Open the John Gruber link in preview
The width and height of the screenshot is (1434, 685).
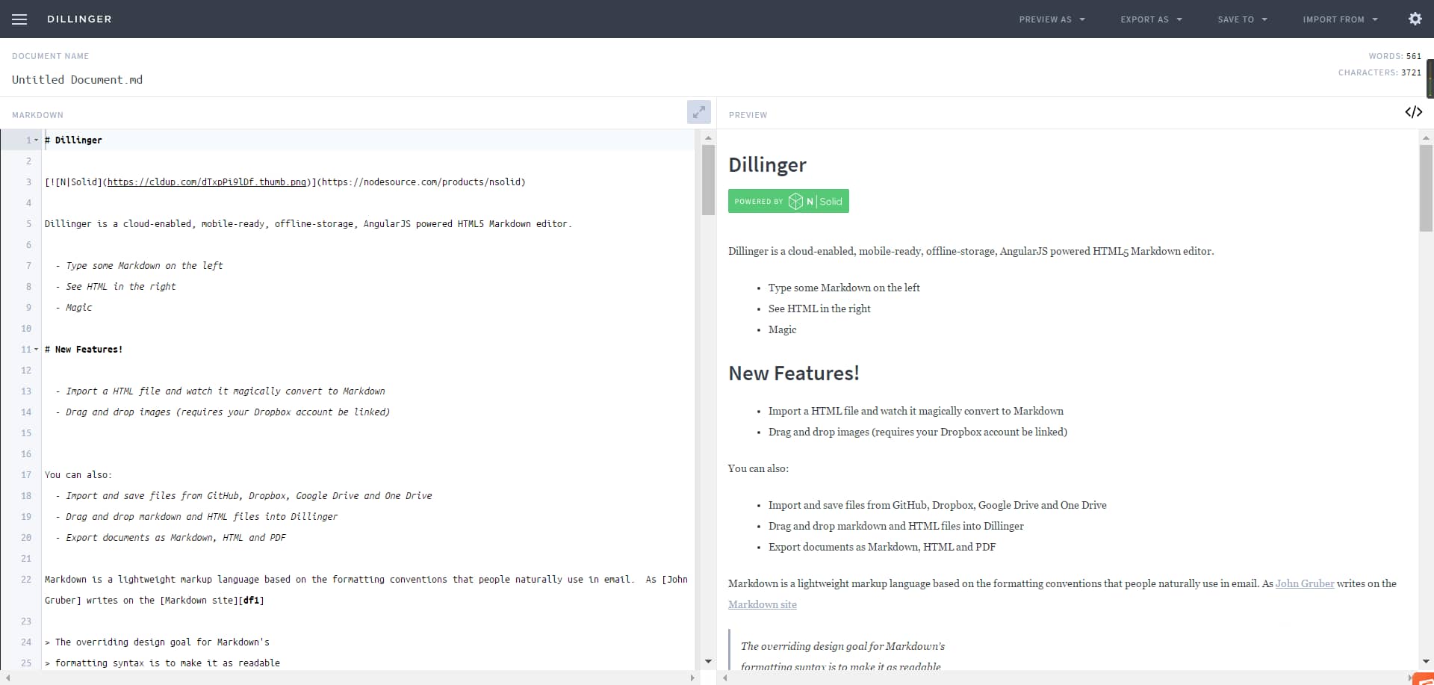(1304, 583)
